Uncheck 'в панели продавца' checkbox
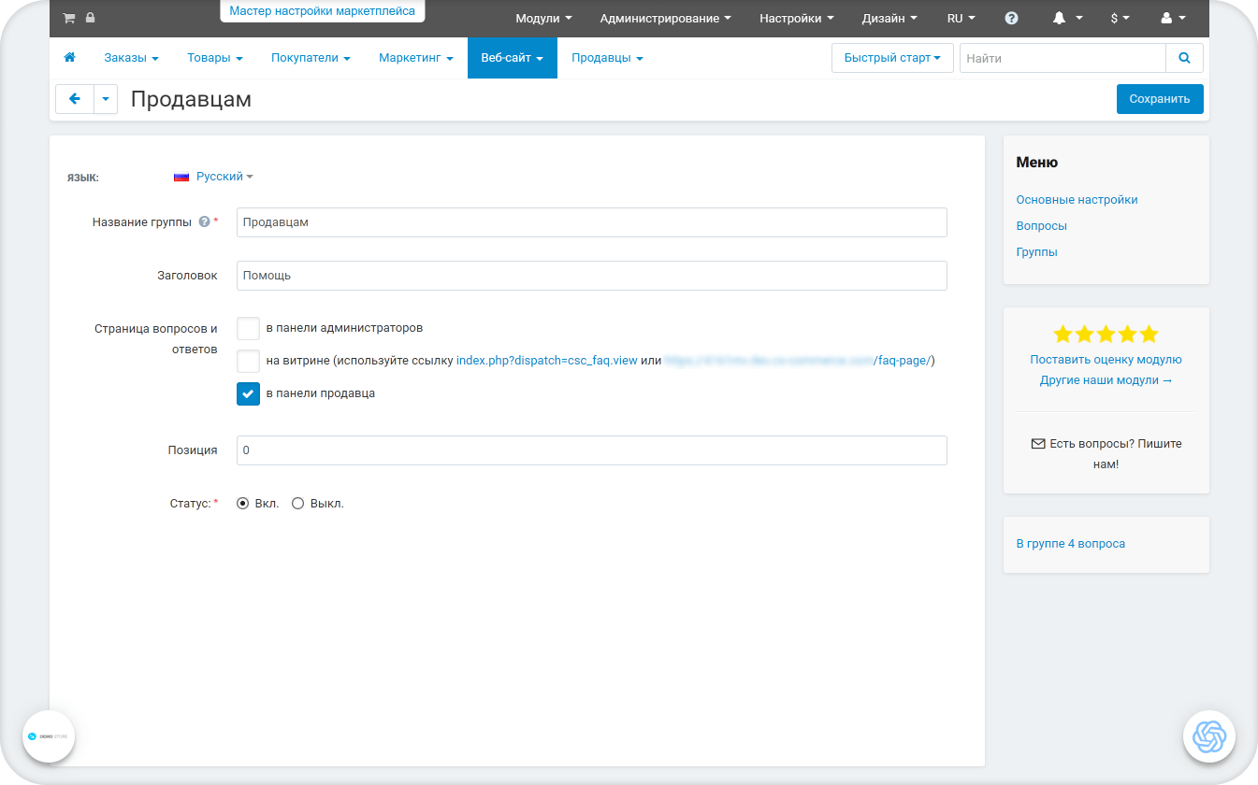Viewport: 1258px width, 785px height. pos(248,393)
